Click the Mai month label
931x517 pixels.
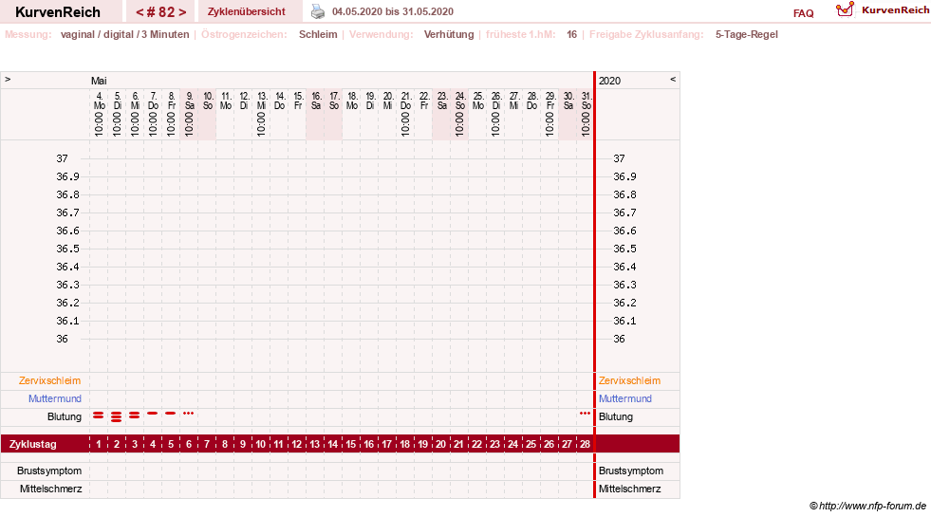coord(99,81)
